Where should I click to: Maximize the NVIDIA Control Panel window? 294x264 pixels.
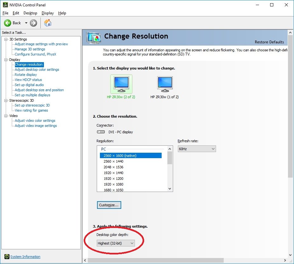point(272,5)
